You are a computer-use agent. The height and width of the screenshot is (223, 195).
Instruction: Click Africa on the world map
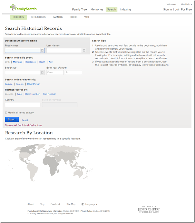[52, 165]
